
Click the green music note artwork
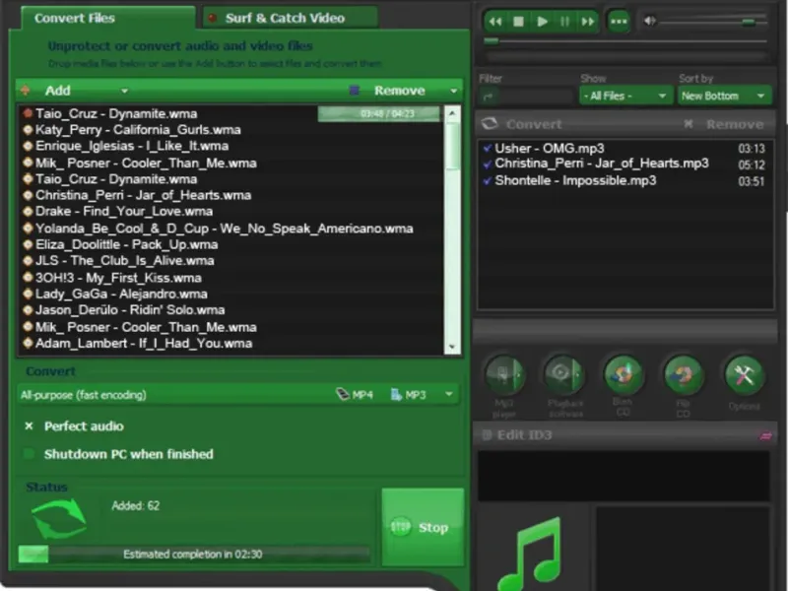point(531,553)
